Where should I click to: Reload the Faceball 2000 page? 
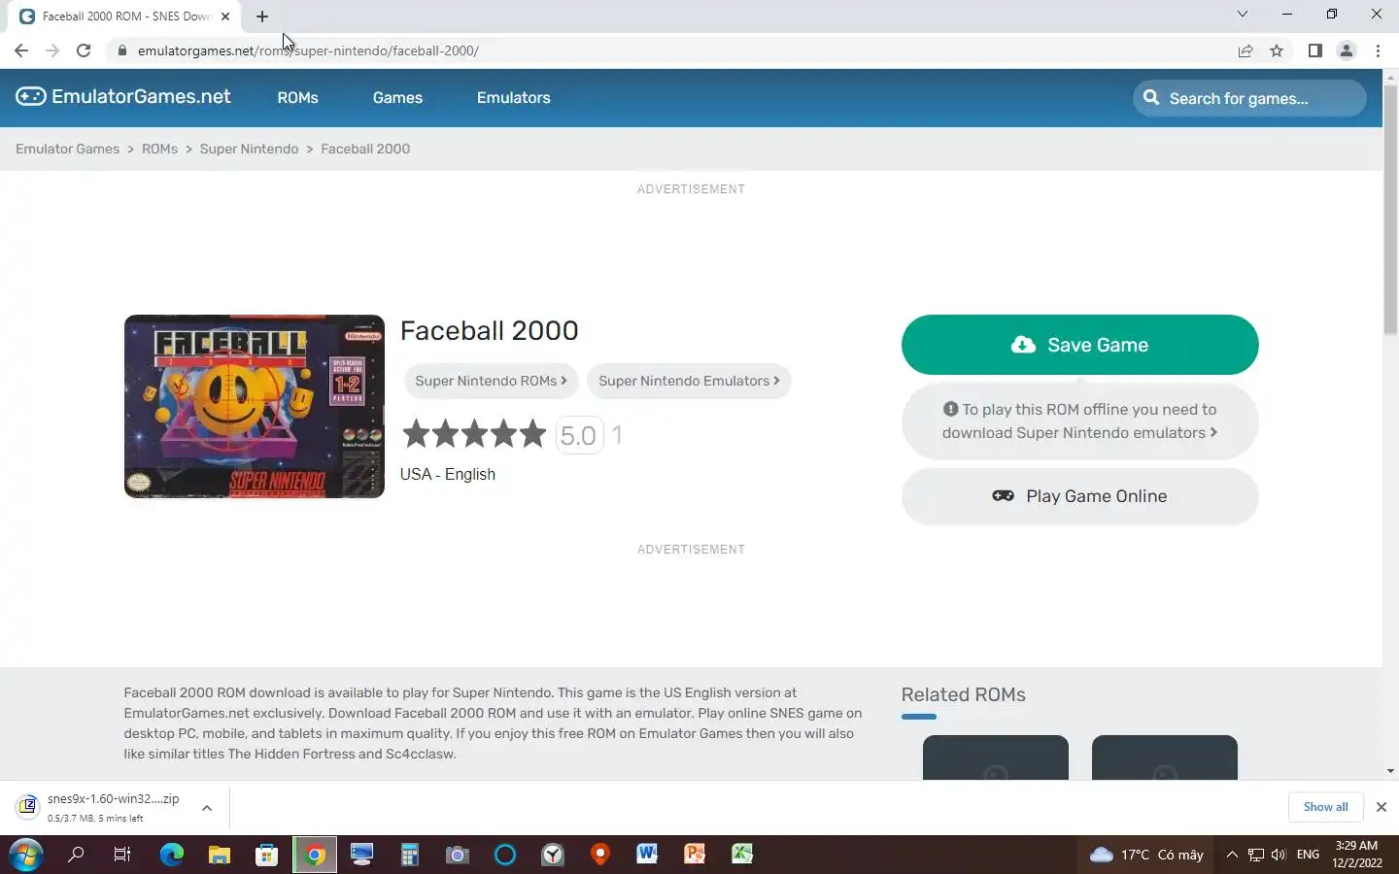[x=84, y=50]
